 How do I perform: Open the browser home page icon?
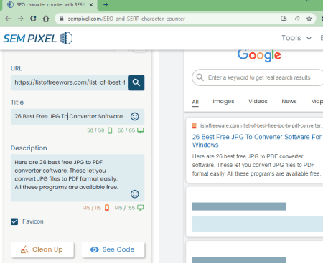click(x=46, y=19)
